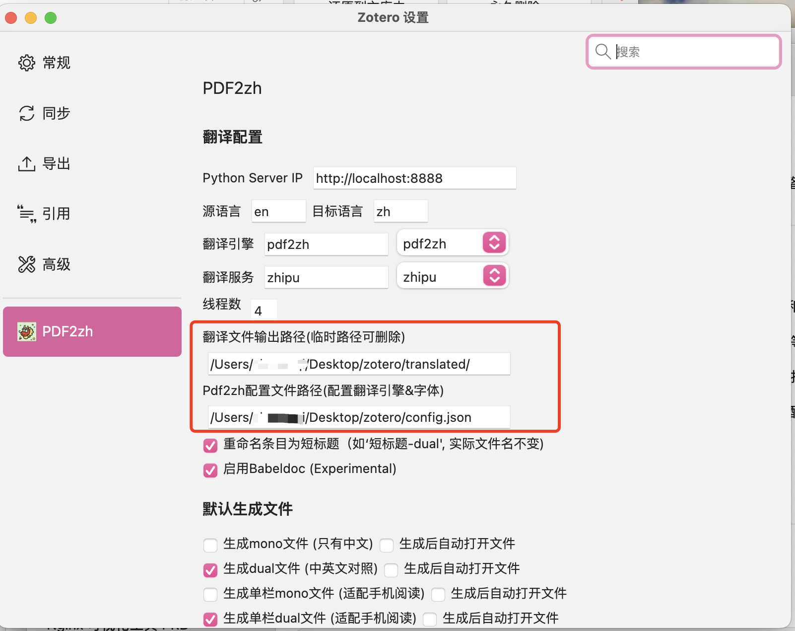
Task: Click the 翻译文件输出路径 path field
Action: pyautogui.click(x=359, y=364)
